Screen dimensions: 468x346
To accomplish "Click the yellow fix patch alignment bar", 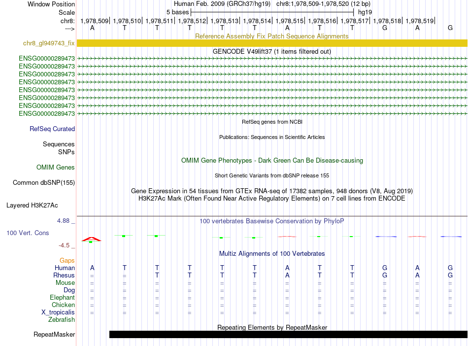I will [272, 43].
